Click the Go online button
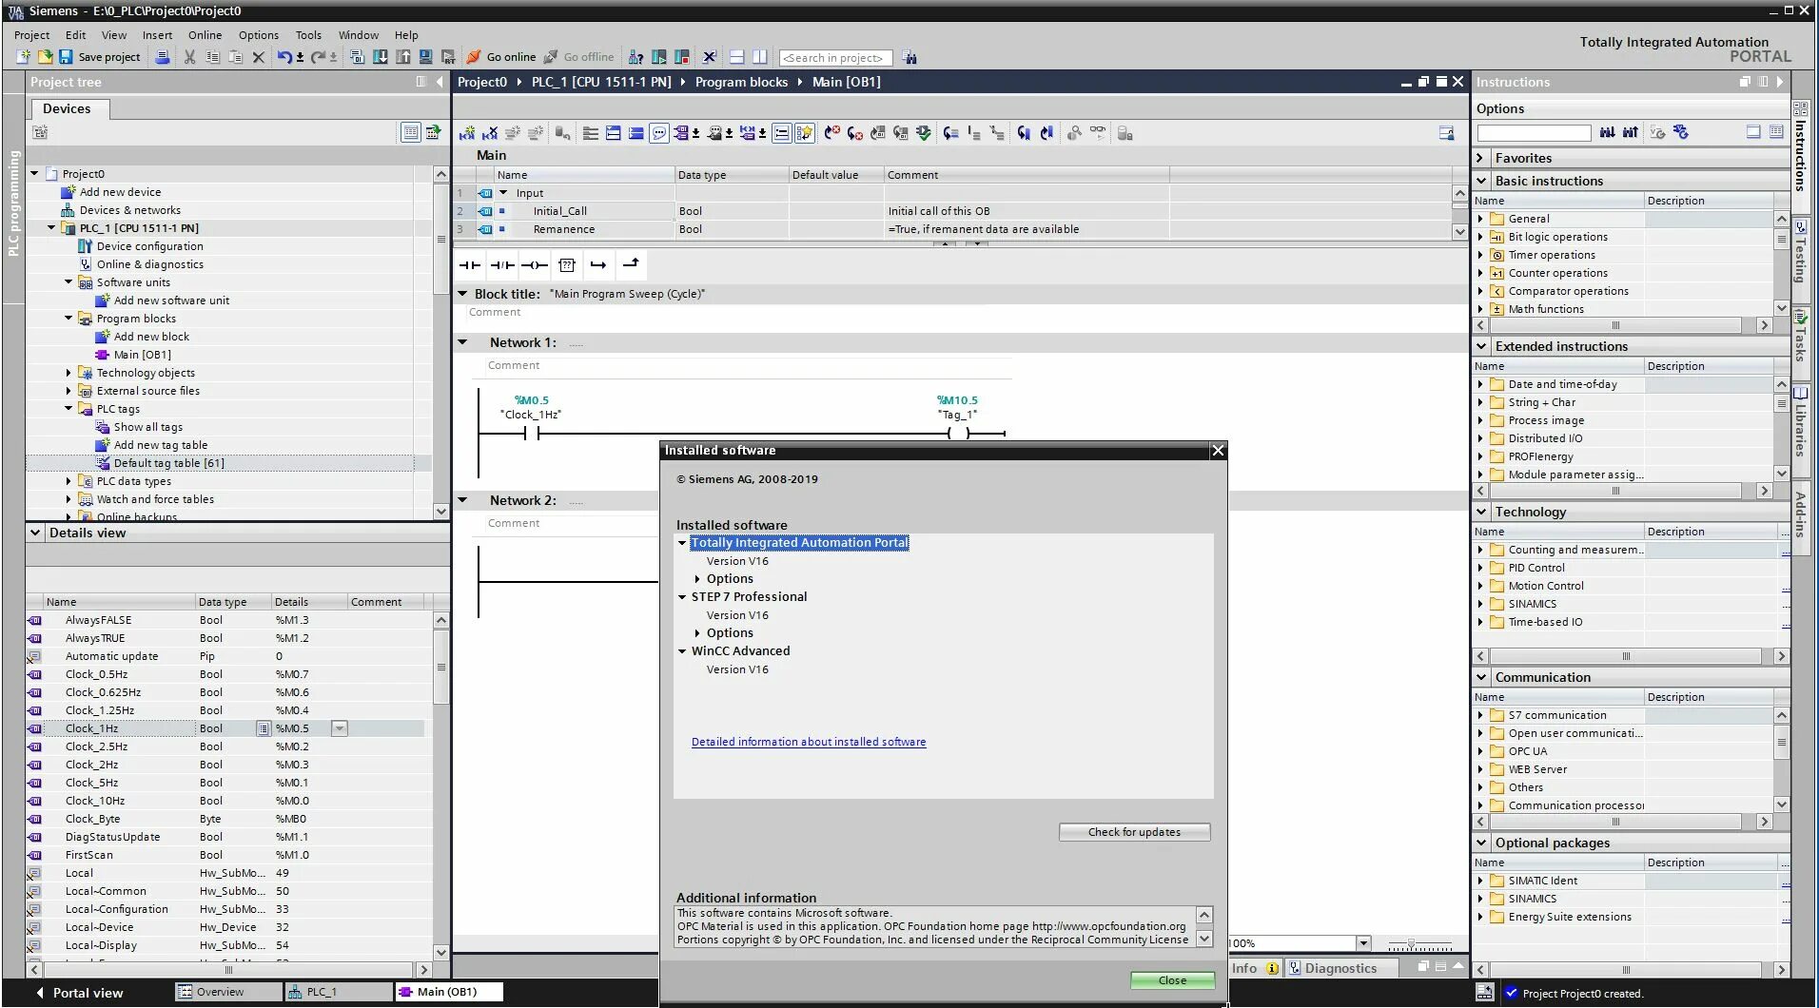 click(x=501, y=57)
